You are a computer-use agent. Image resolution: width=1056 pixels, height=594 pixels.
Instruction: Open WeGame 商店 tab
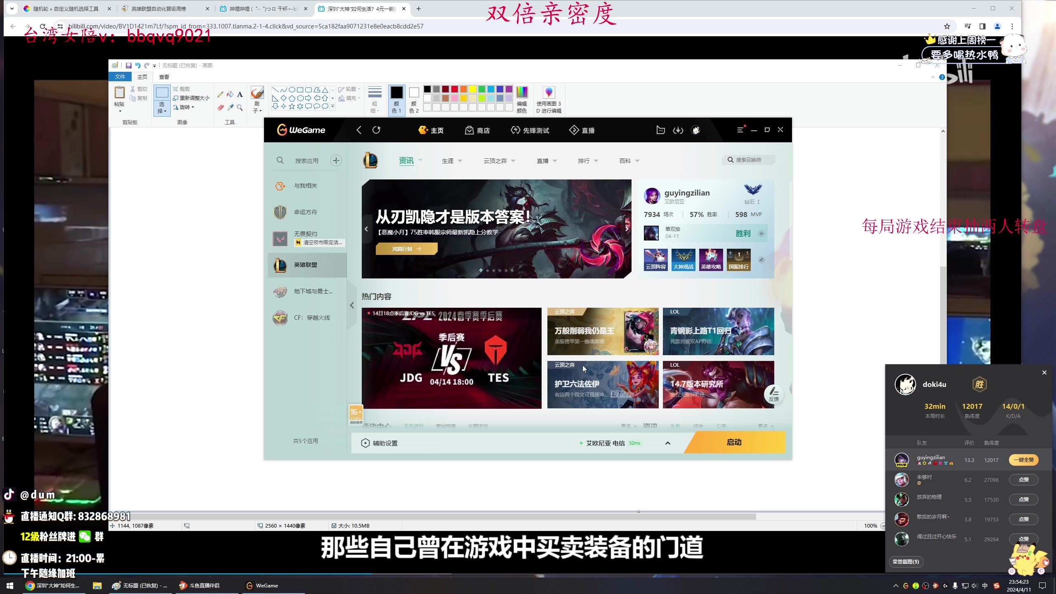477,130
